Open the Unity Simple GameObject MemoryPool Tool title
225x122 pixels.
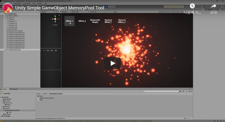[x=60, y=8]
